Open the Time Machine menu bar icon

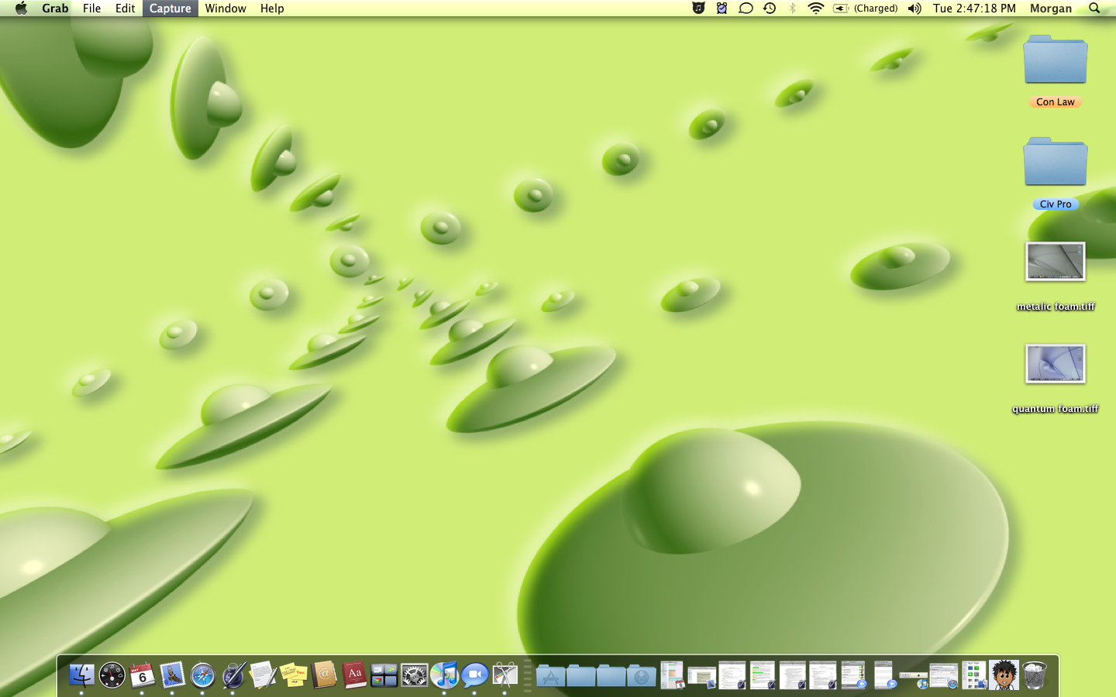click(x=770, y=9)
